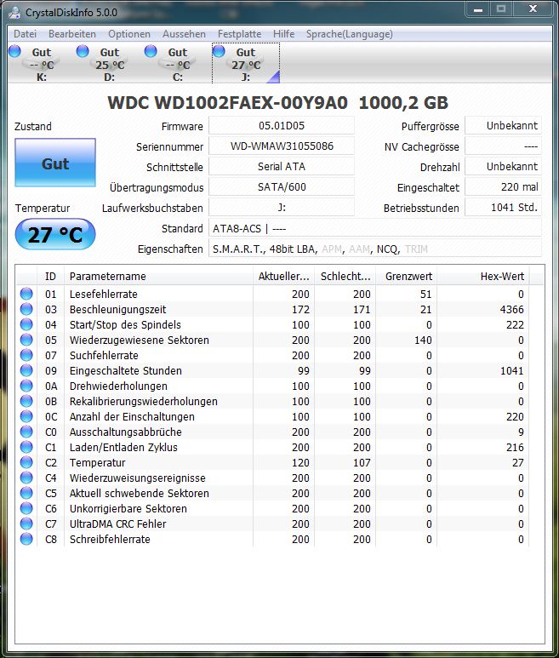
Task: Click status orb for Start/Stop des Spindels
Action: [26, 324]
